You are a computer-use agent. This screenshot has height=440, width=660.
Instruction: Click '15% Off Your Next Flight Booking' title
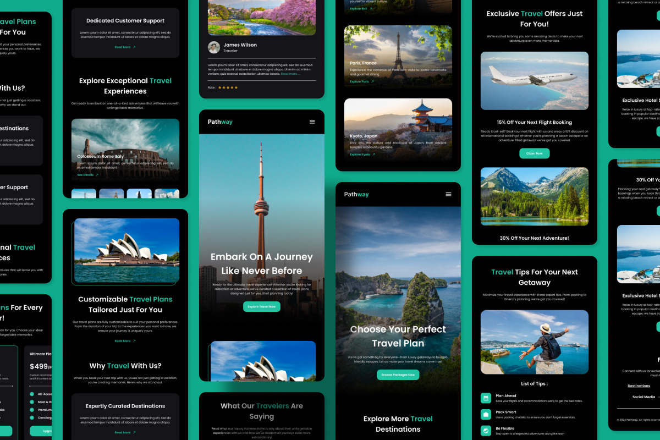pos(535,123)
